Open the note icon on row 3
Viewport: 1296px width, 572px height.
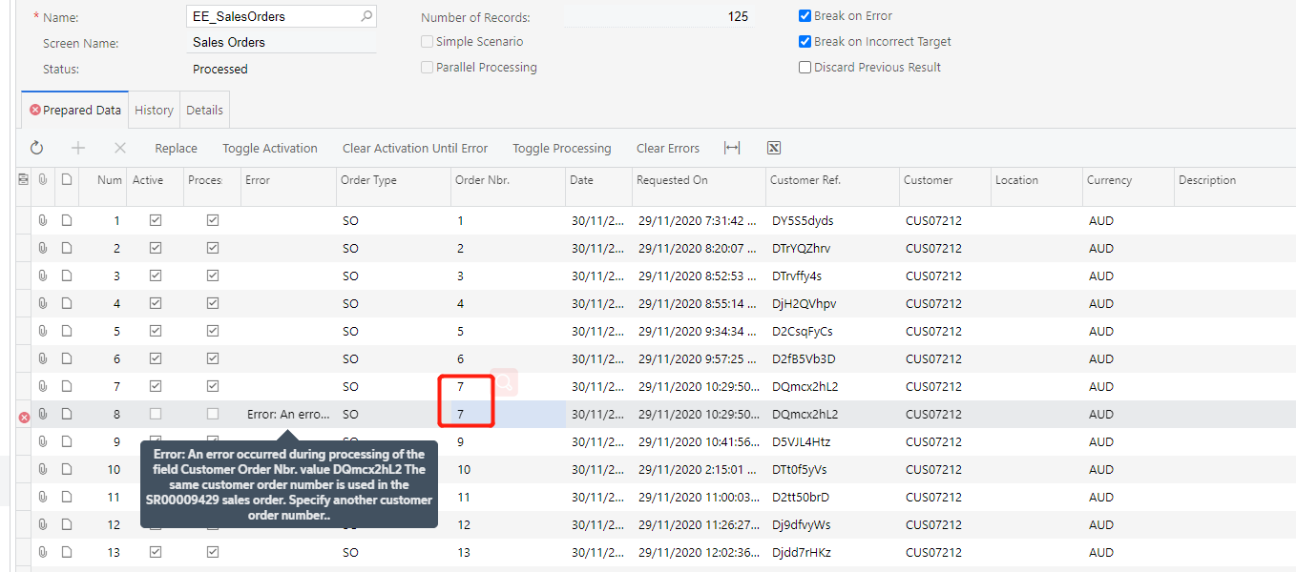pyautogui.click(x=67, y=276)
